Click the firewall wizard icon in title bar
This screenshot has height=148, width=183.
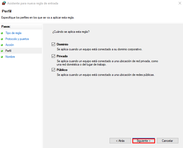4,3
